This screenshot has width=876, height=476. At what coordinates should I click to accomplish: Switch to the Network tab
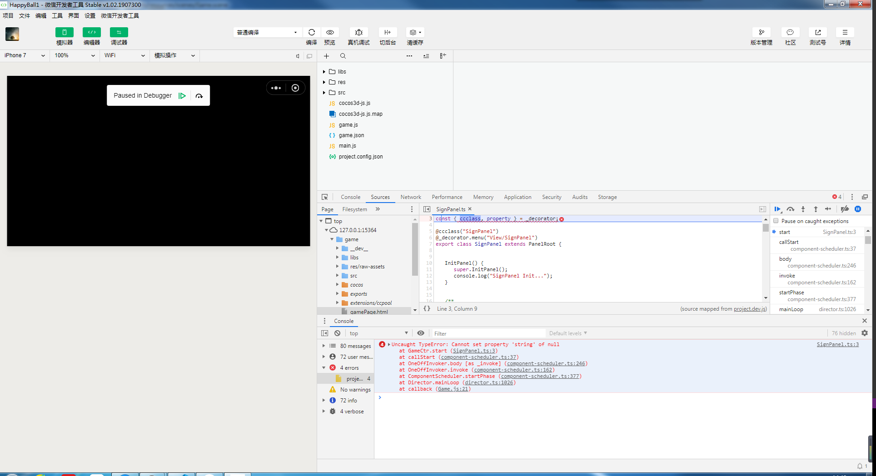410,197
